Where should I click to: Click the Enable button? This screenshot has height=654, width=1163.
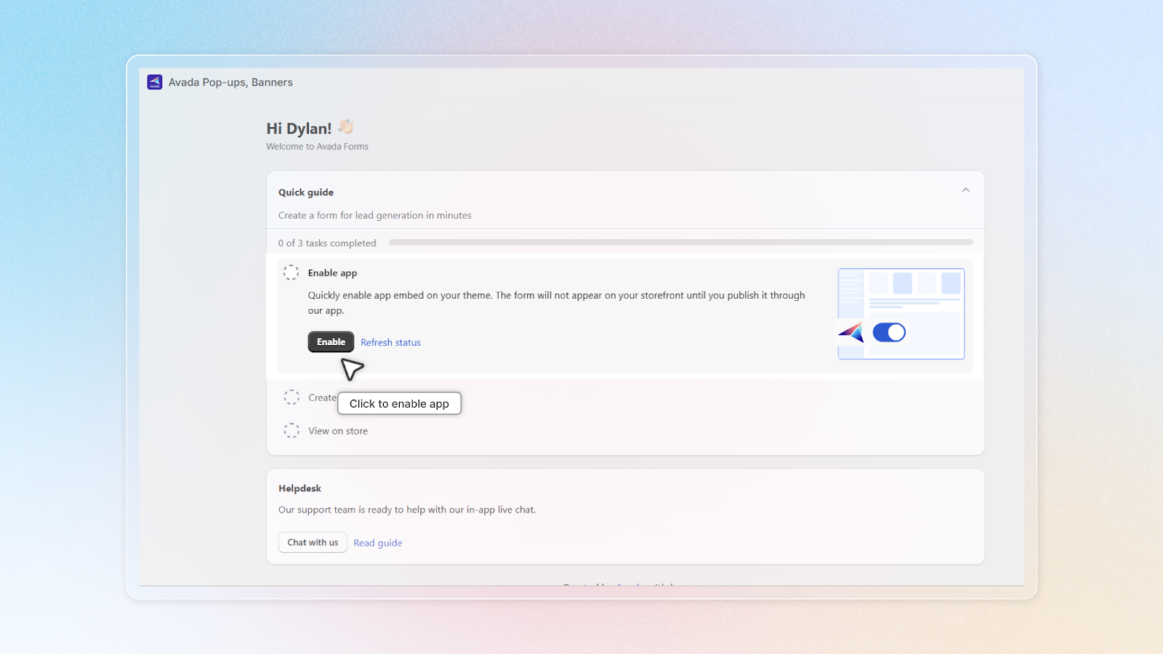tap(331, 342)
